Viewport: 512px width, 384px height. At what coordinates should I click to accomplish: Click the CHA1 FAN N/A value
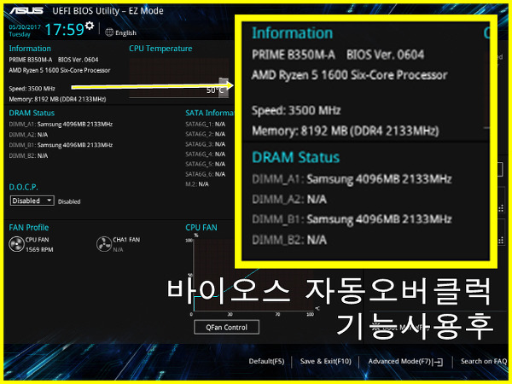click(x=118, y=250)
